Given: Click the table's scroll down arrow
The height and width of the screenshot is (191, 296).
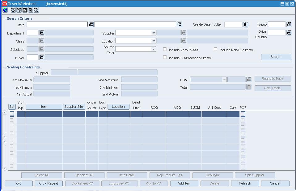Looking at the screenshot, I should (x=5, y=168).
